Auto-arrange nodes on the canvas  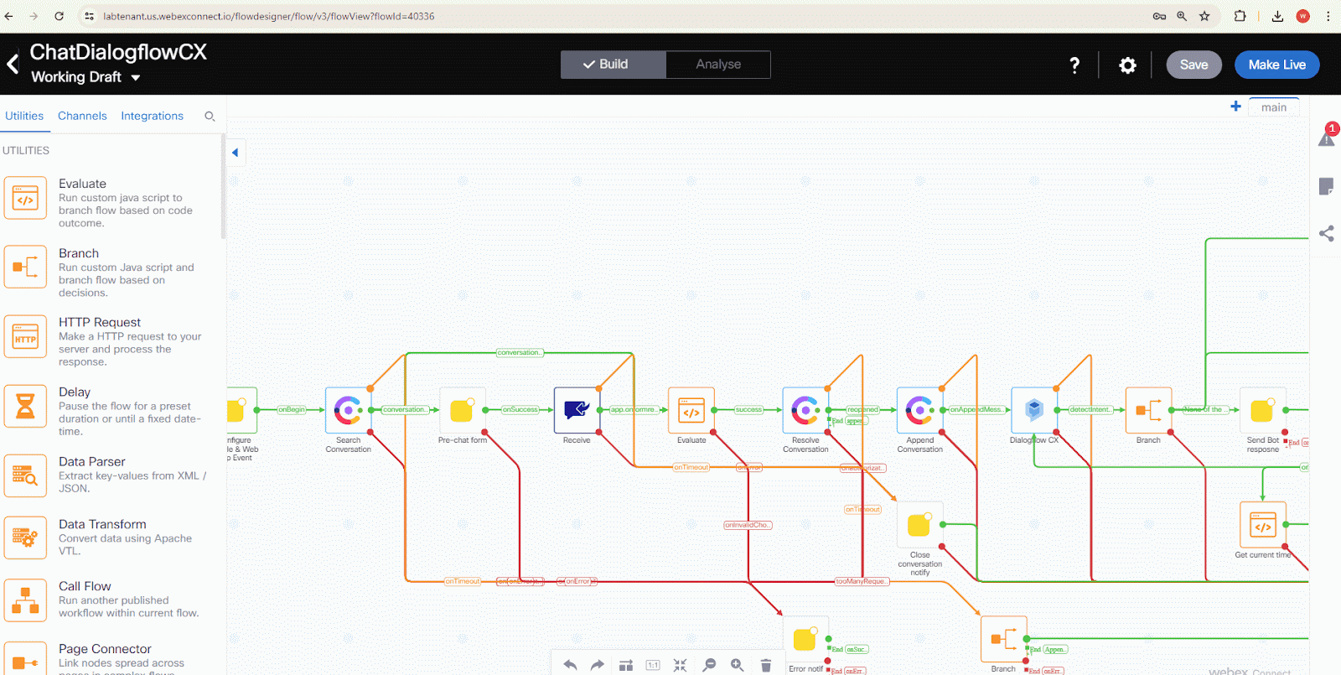626,665
